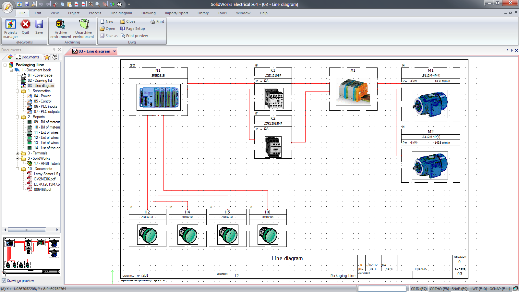Click the Print preview icon in ribbon
The width and height of the screenshot is (519, 292).
pos(123,36)
